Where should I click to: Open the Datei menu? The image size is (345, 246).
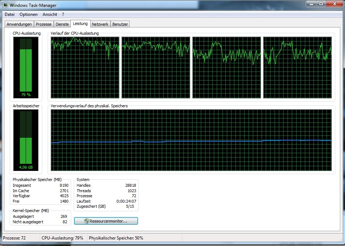9,14
